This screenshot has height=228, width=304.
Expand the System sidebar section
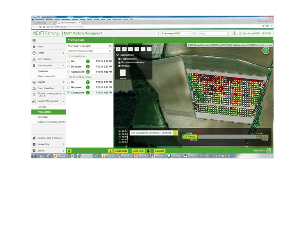coord(63,150)
